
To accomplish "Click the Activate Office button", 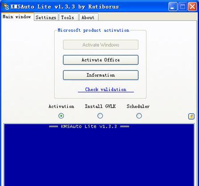I will tap(101, 60).
